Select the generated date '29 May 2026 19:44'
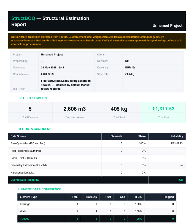Image resolution: width=194 pixels, height=224 pixels. point(52,68)
